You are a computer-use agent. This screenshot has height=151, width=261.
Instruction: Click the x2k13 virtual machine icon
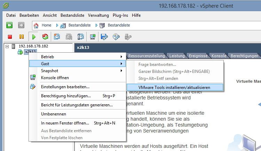(20, 52)
